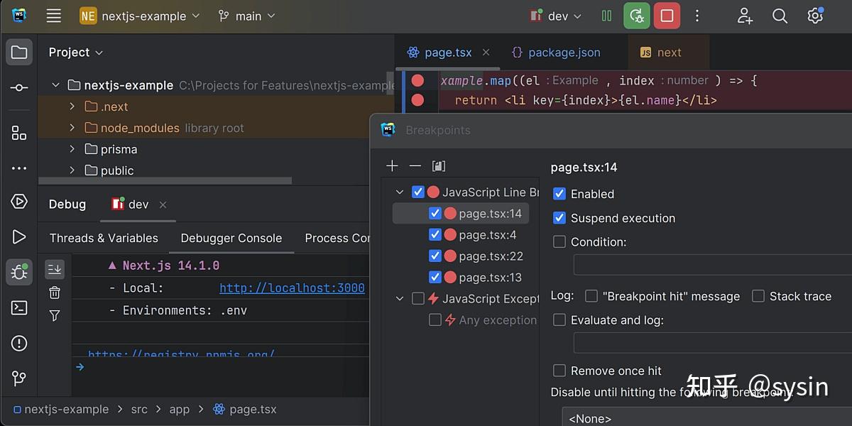Open the main branch dropdown
The width and height of the screenshot is (852, 426).
pyautogui.click(x=247, y=16)
